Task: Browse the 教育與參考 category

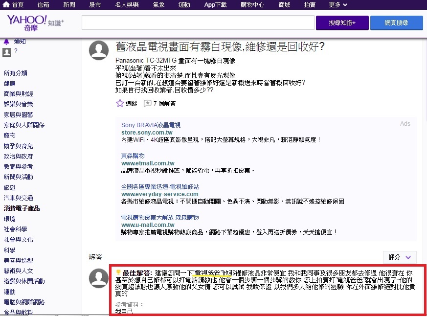Action: click(18, 167)
